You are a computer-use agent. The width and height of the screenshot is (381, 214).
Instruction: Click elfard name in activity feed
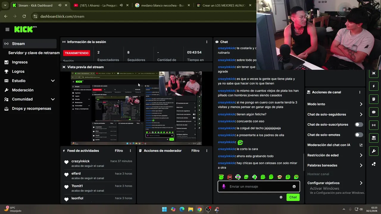coord(76,173)
